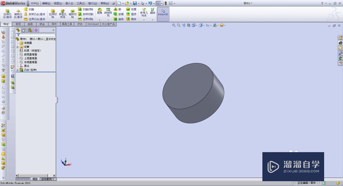Screen dimensions: 343x186
Task: Select 材质 material item in tree
Action: pyautogui.click(x=30, y=51)
